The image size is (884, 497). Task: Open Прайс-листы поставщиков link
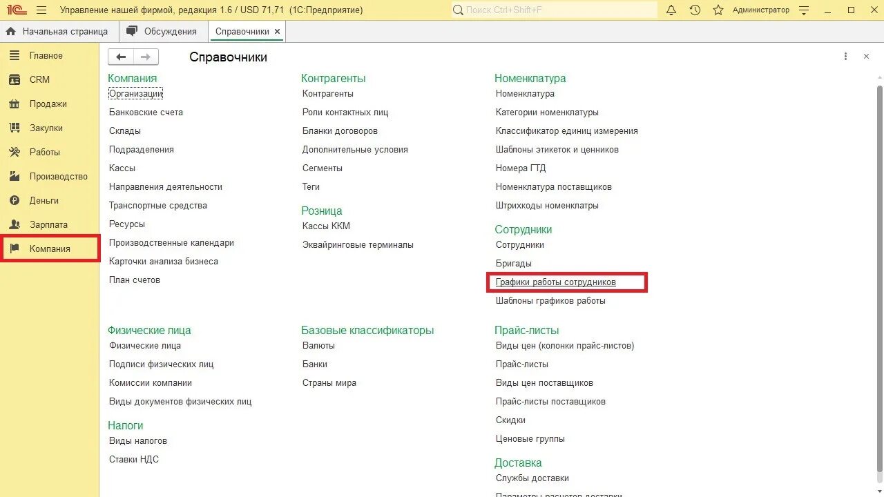550,401
